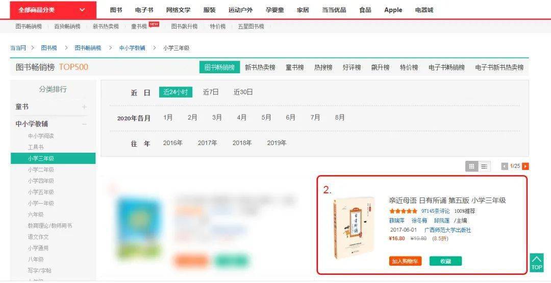The width and height of the screenshot is (551, 283).
Task: Expand the 全部商品分类 dropdown
Action: pos(53,10)
